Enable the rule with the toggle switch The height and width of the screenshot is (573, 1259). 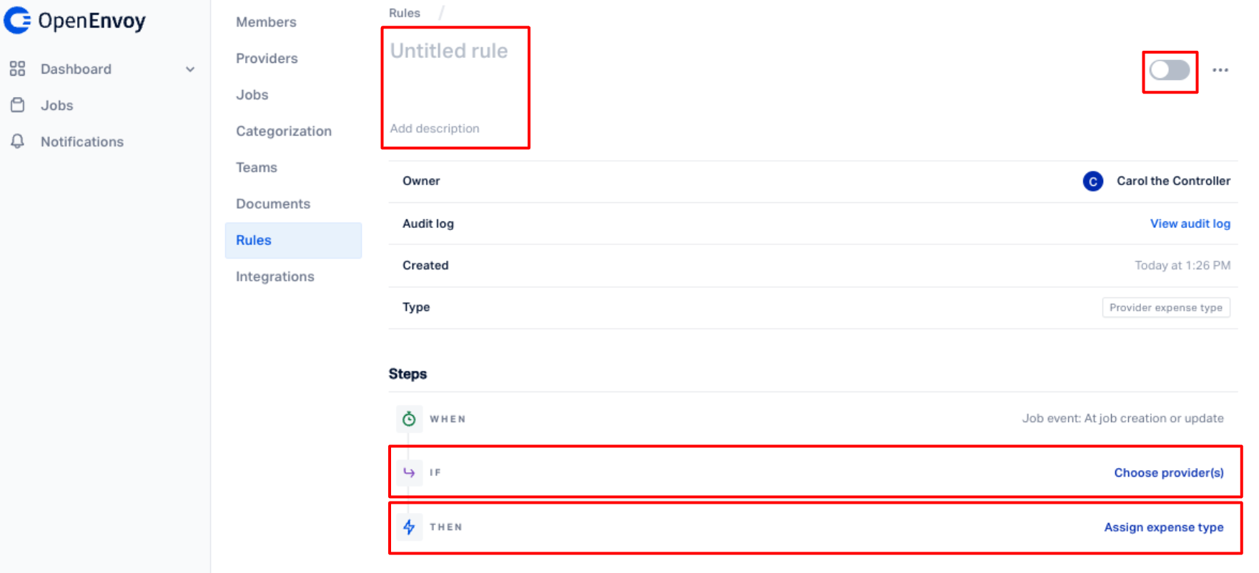[x=1170, y=70]
